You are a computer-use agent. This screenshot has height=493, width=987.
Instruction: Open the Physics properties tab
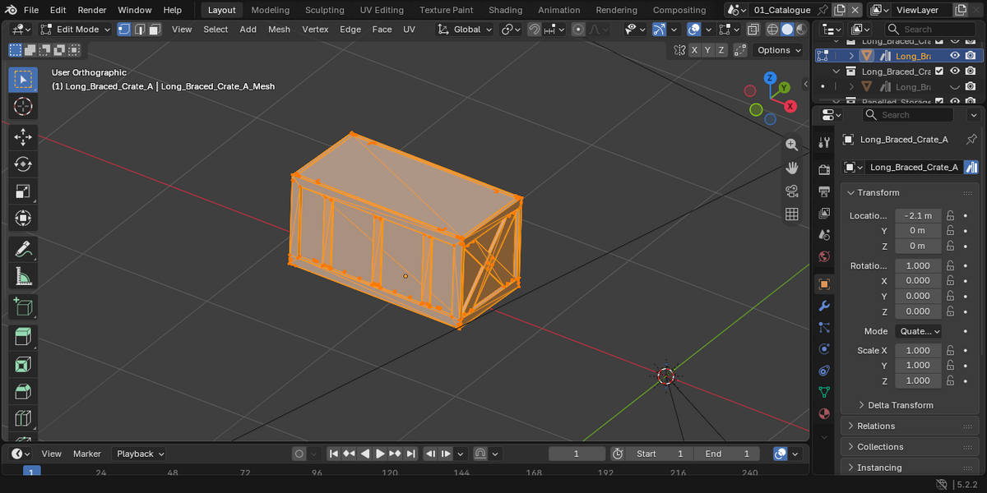pos(824,348)
